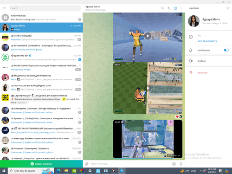Toggle the user info side panel icon
The height and width of the screenshot is (174, 232).
[x=175, y=8]
